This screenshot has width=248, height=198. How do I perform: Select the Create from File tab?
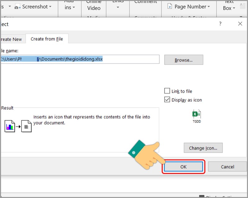[47, 39]
